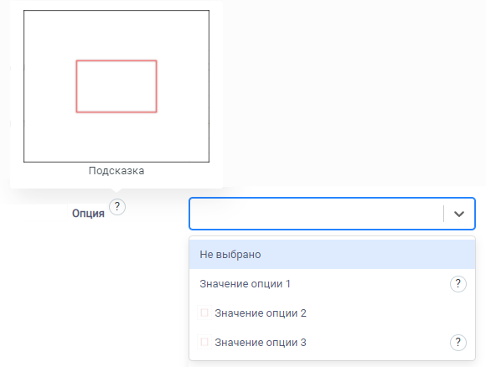Select the Не выбрано entry
486x367 pixels.
tap(230, 255)
